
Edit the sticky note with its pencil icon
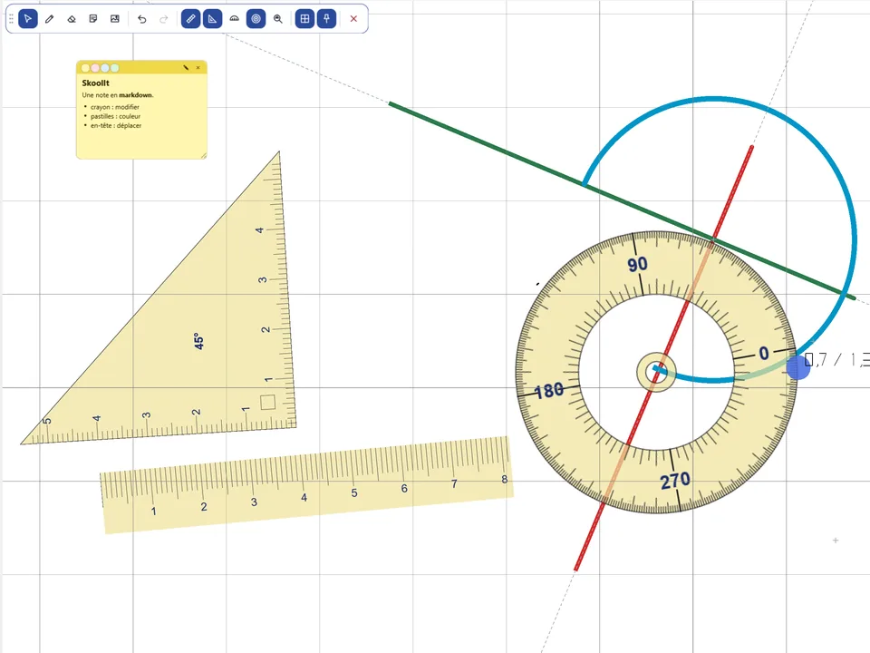(186, 68)
